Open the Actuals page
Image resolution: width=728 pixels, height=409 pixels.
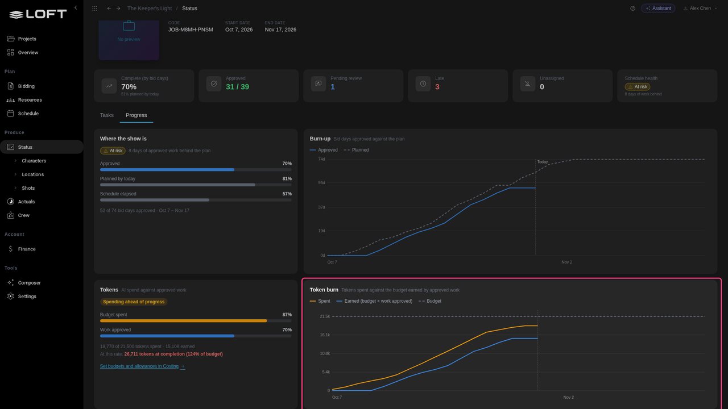(x=42, y=202)
